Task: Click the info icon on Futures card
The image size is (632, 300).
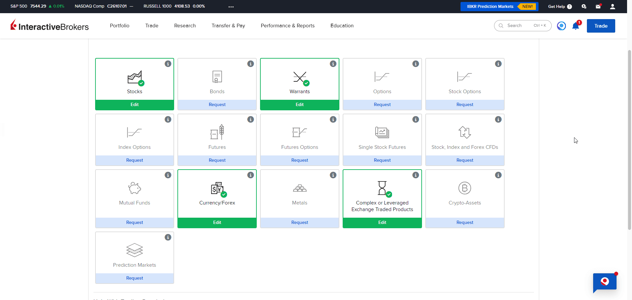Action: pyautogui.click(x=250, y=120)
